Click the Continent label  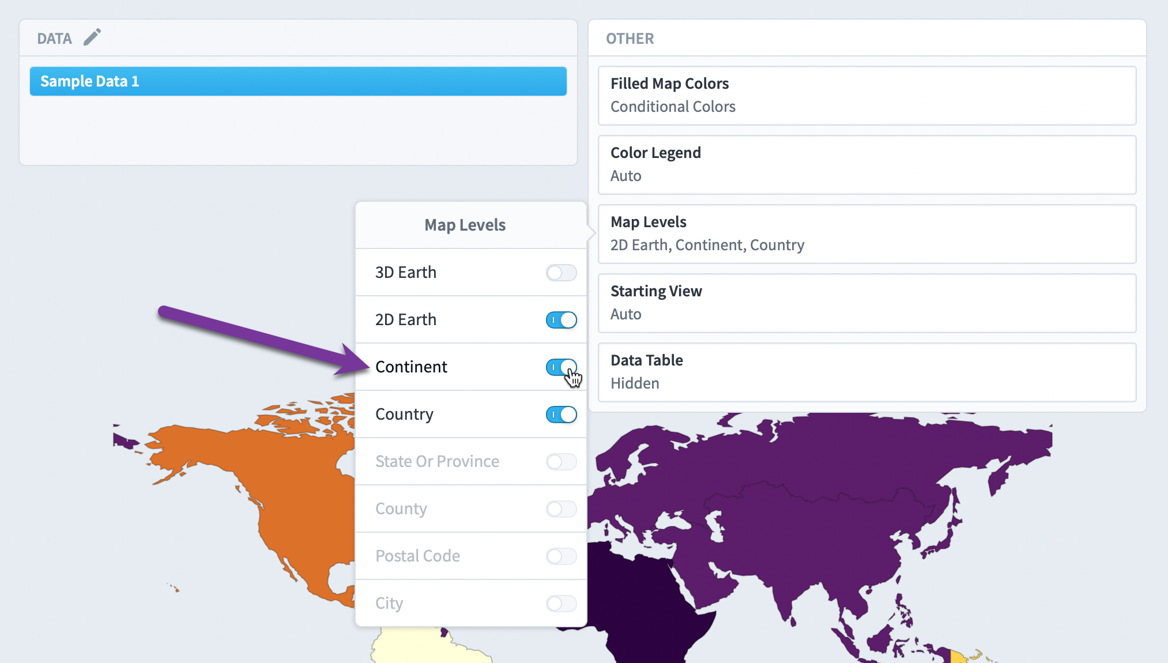(x=411, y=367)
